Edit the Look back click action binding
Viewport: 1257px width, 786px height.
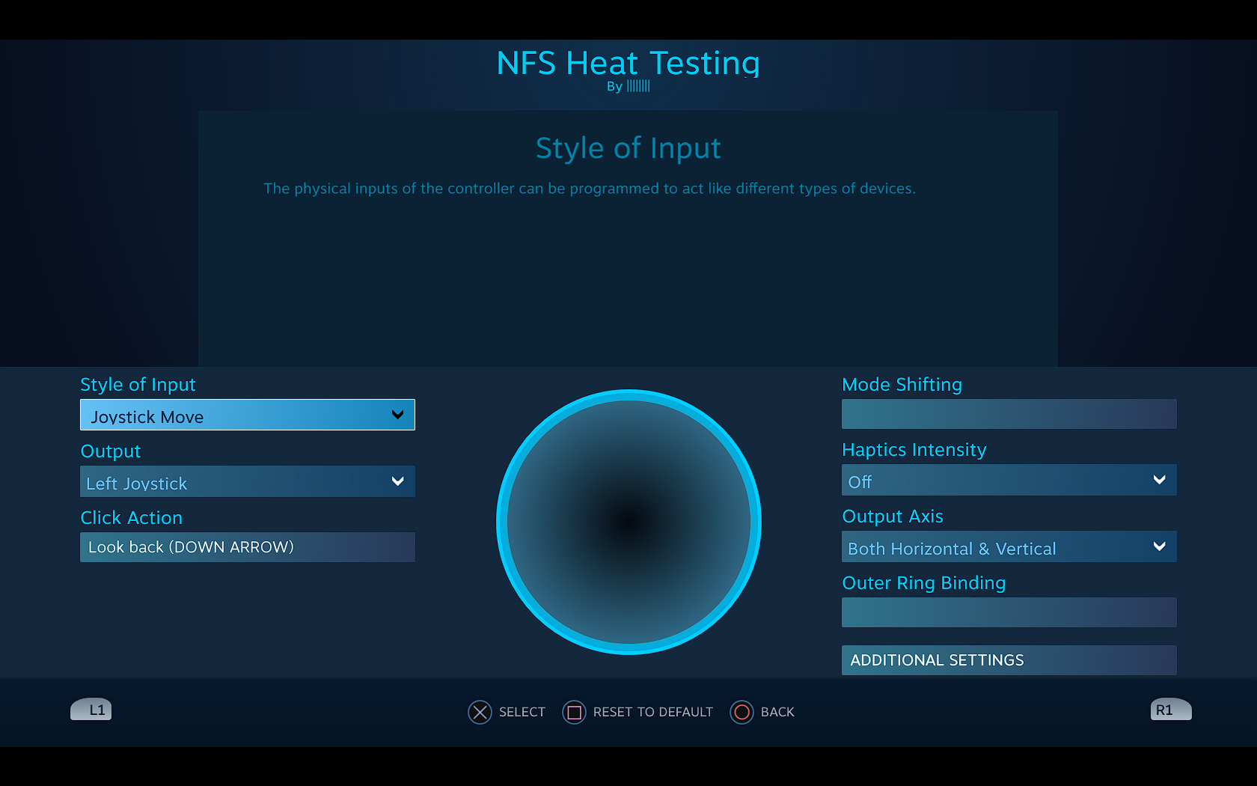tap(248, 547)
